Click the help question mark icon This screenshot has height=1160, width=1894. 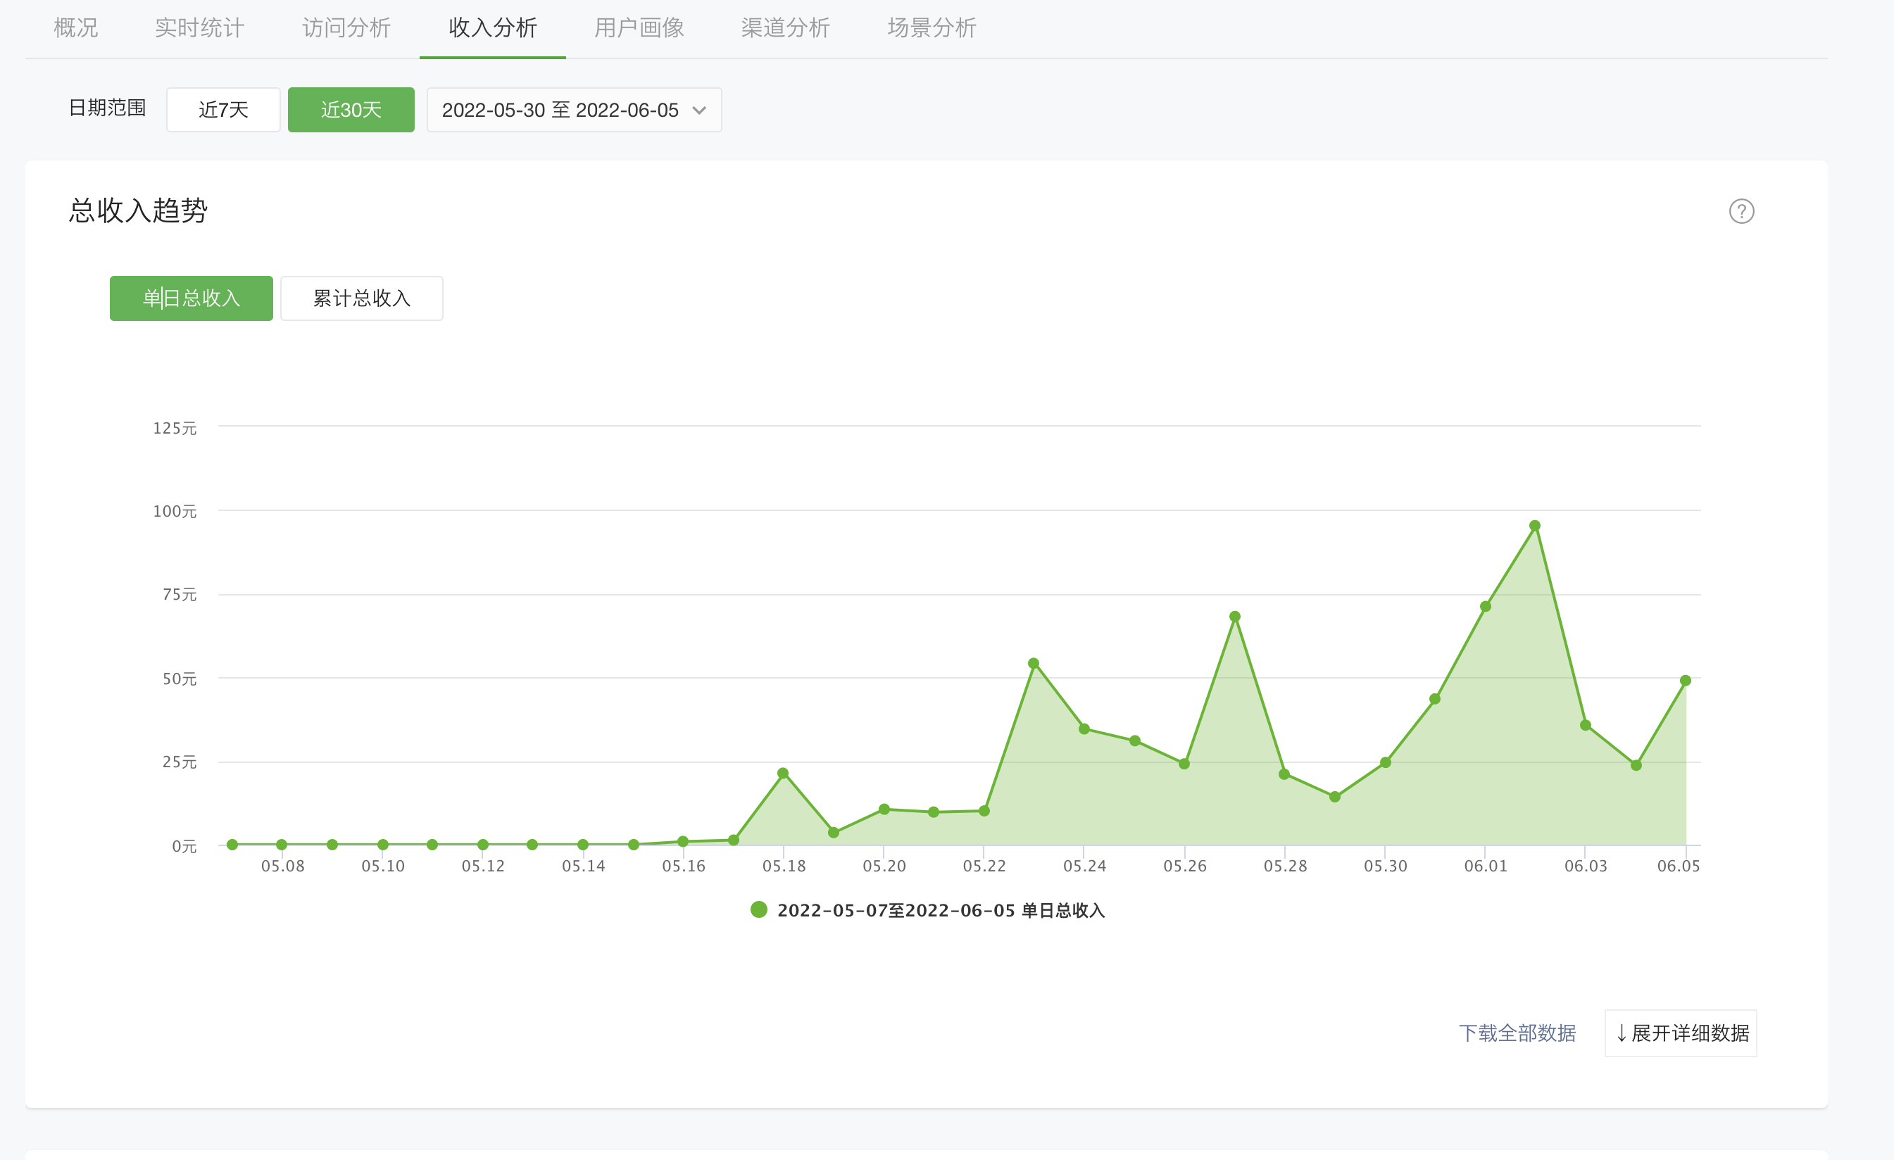[1741, 211]
